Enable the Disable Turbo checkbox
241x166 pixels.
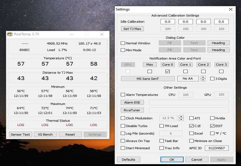123,126
